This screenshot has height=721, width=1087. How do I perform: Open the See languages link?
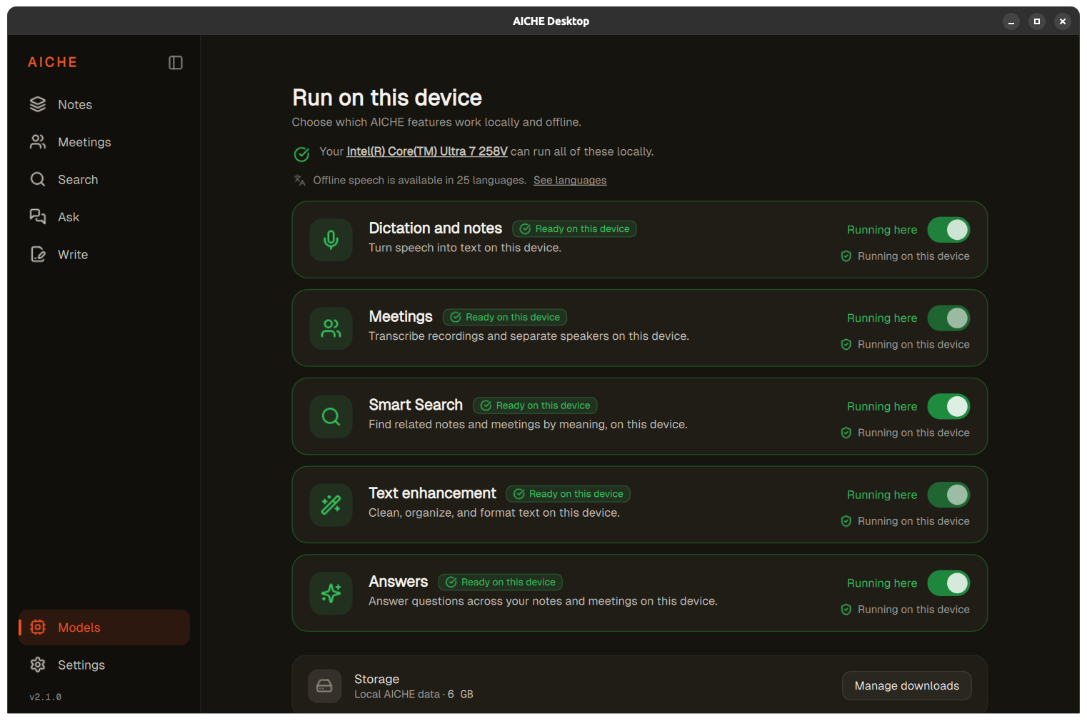pos(570,181)
